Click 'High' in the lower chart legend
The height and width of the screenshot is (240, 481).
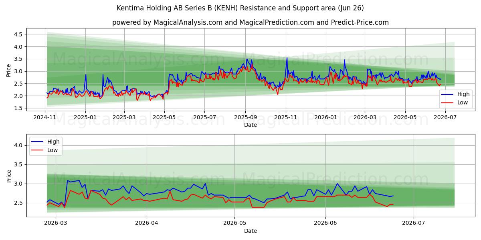pyautogui.click(x=53, y=142)
